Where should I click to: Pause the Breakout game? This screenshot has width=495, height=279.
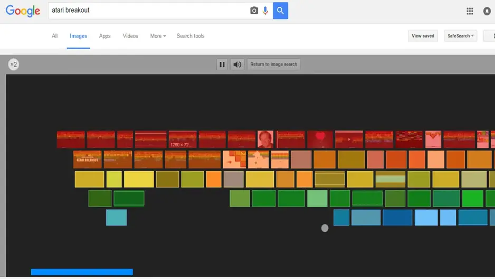(x=222, y=64)
